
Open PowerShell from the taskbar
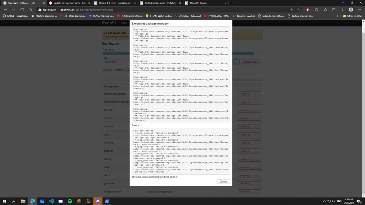point(107,201)
